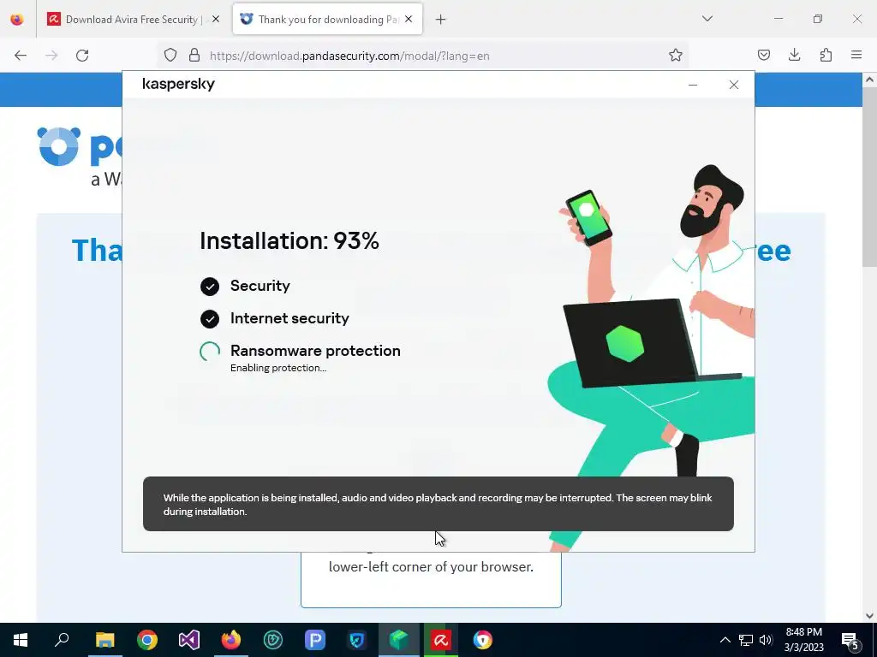Screen dimensions: 877x657
Task: Switch to Firefox in the taskbar
Action: (x=231, y=640)
